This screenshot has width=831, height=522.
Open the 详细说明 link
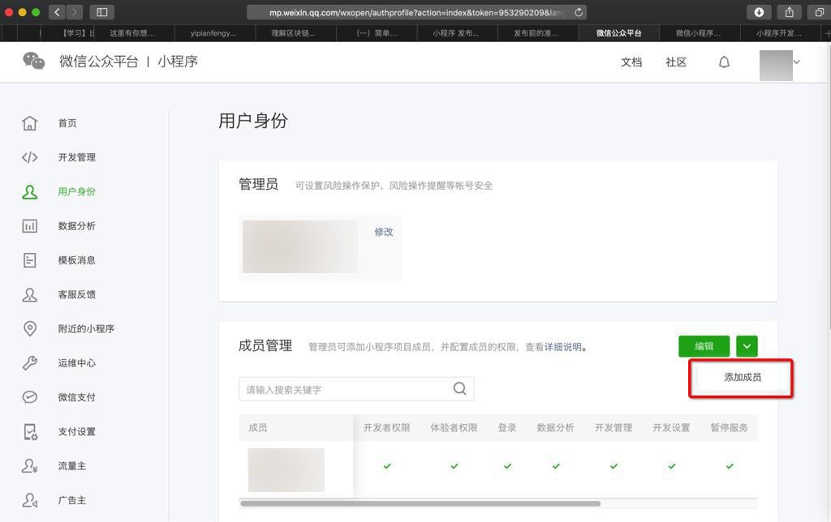click(x=563, y=347)
